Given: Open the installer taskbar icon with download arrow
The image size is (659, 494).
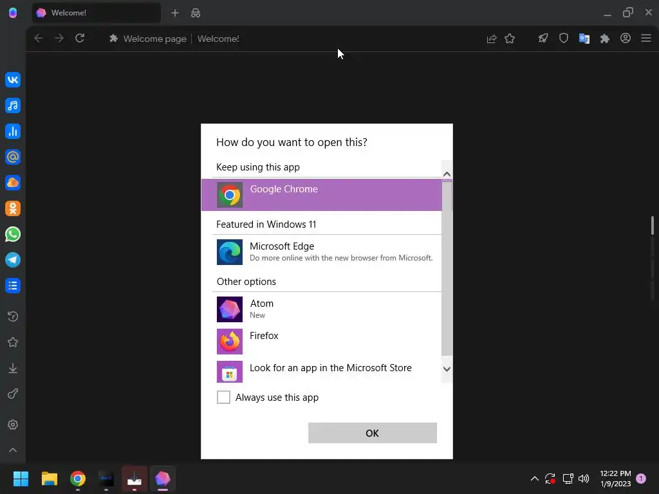Looking at the screenshot, I should (135, 479).
